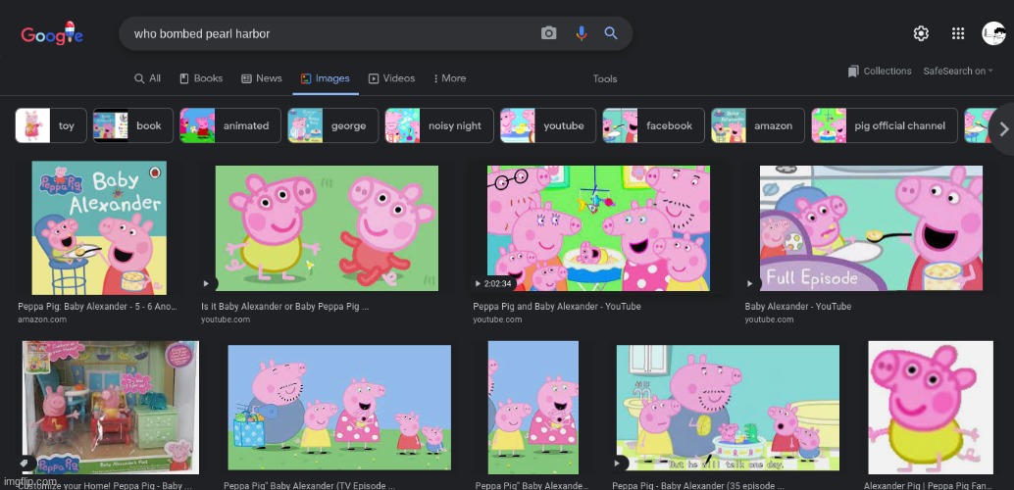Screen dimensions: 1014x490
Task: Open Baby Alexander book cover image
Action: click(99, 228)
